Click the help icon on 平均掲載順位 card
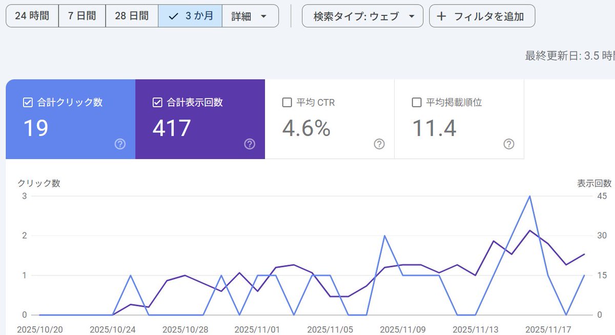Image resolution: width=615 pixels, height=335 pixels. pyautogui.click(x=509, y=144)
